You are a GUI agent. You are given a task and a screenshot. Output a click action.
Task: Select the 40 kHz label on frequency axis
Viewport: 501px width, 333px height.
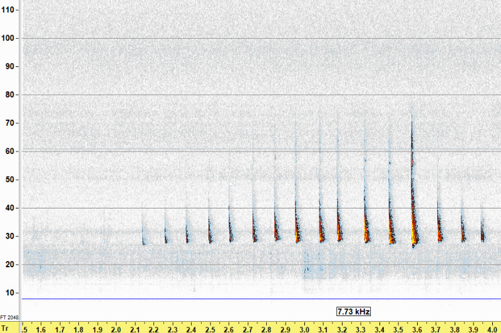[x=9, y=208]
